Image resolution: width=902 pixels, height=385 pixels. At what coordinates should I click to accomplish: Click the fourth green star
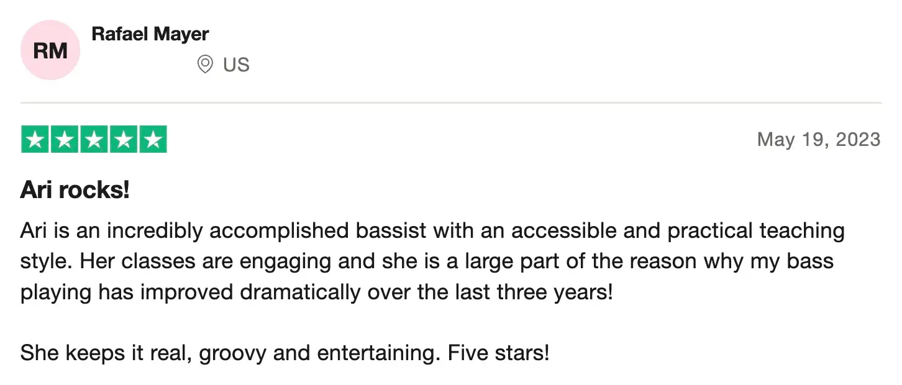pos(124,139)
